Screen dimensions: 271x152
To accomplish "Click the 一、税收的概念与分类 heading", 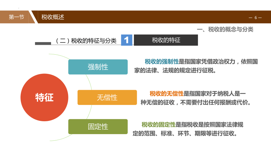I will click(225, 30).
